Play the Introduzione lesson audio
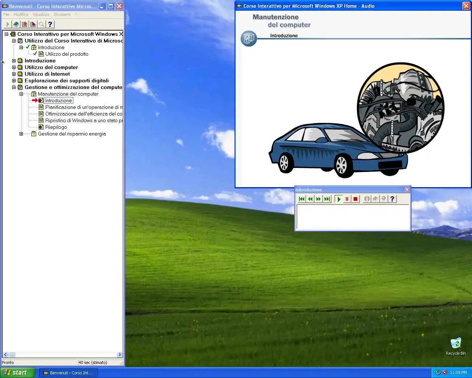This screenshot has height=378, width=472. [x=339, y=199]
